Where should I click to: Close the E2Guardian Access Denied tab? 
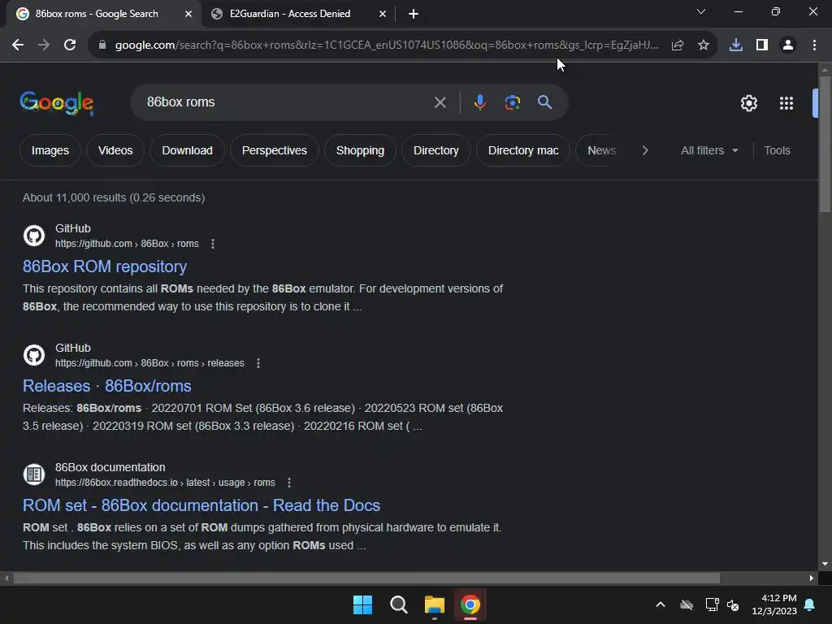coord(383,14)
